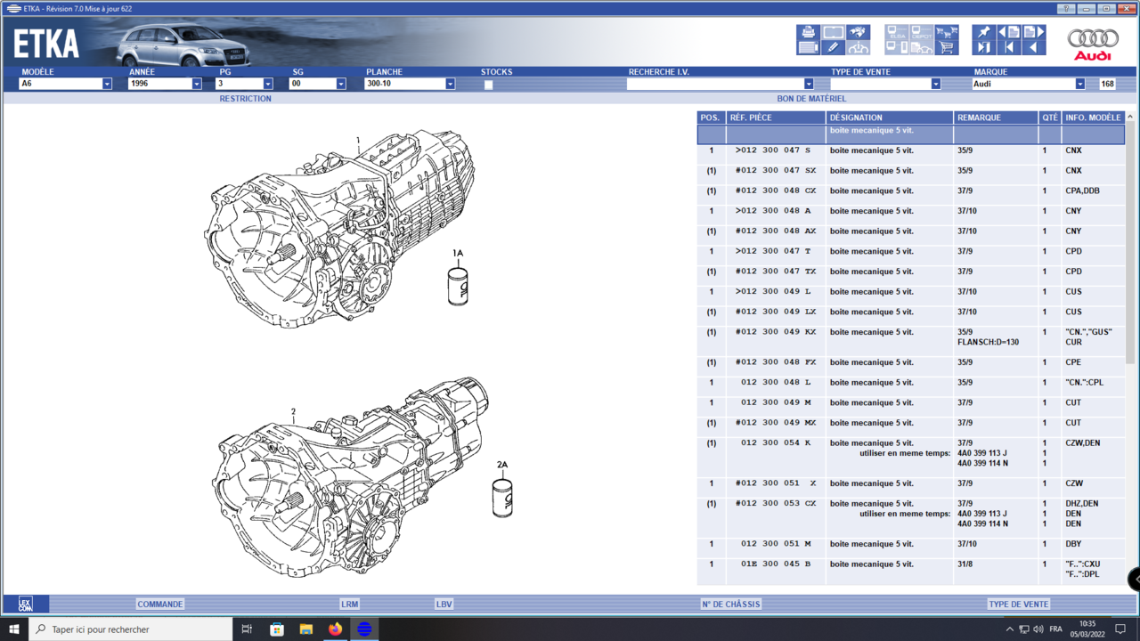
Task: Click the printer icon in toolbar
Action: point(808,33)
